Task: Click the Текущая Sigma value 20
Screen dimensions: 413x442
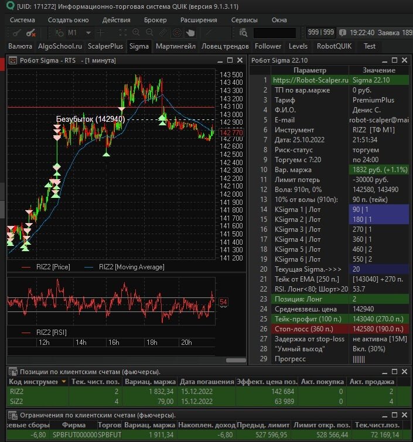Action: coord(379,269)
